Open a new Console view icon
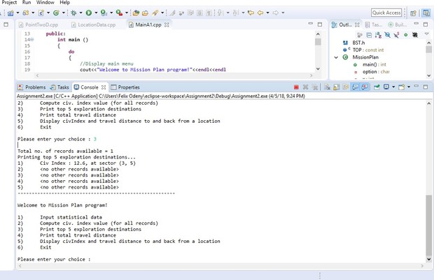This screenshot has width=434, height=280. tap(401, 87)
